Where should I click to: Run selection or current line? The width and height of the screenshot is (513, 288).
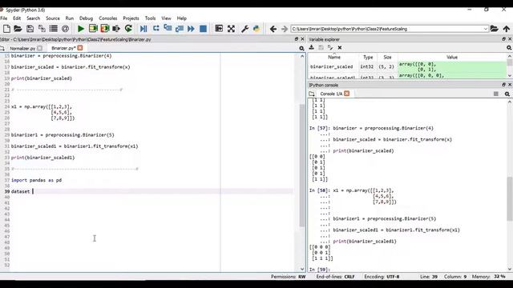[116, 29]
